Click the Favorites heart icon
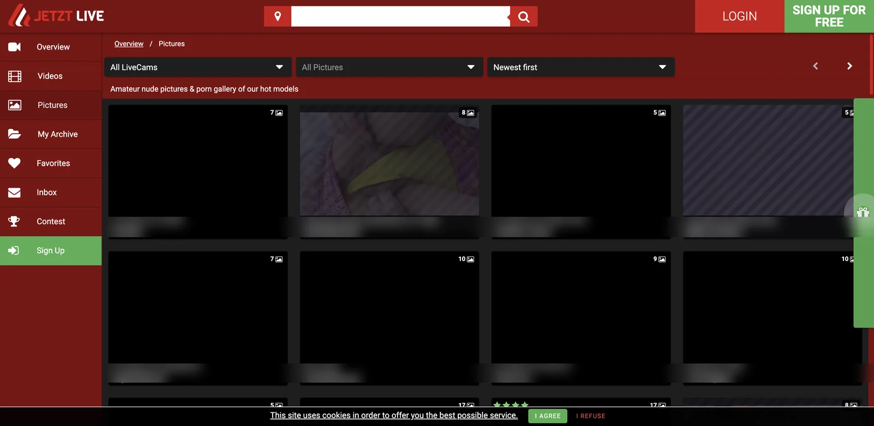 15,163
